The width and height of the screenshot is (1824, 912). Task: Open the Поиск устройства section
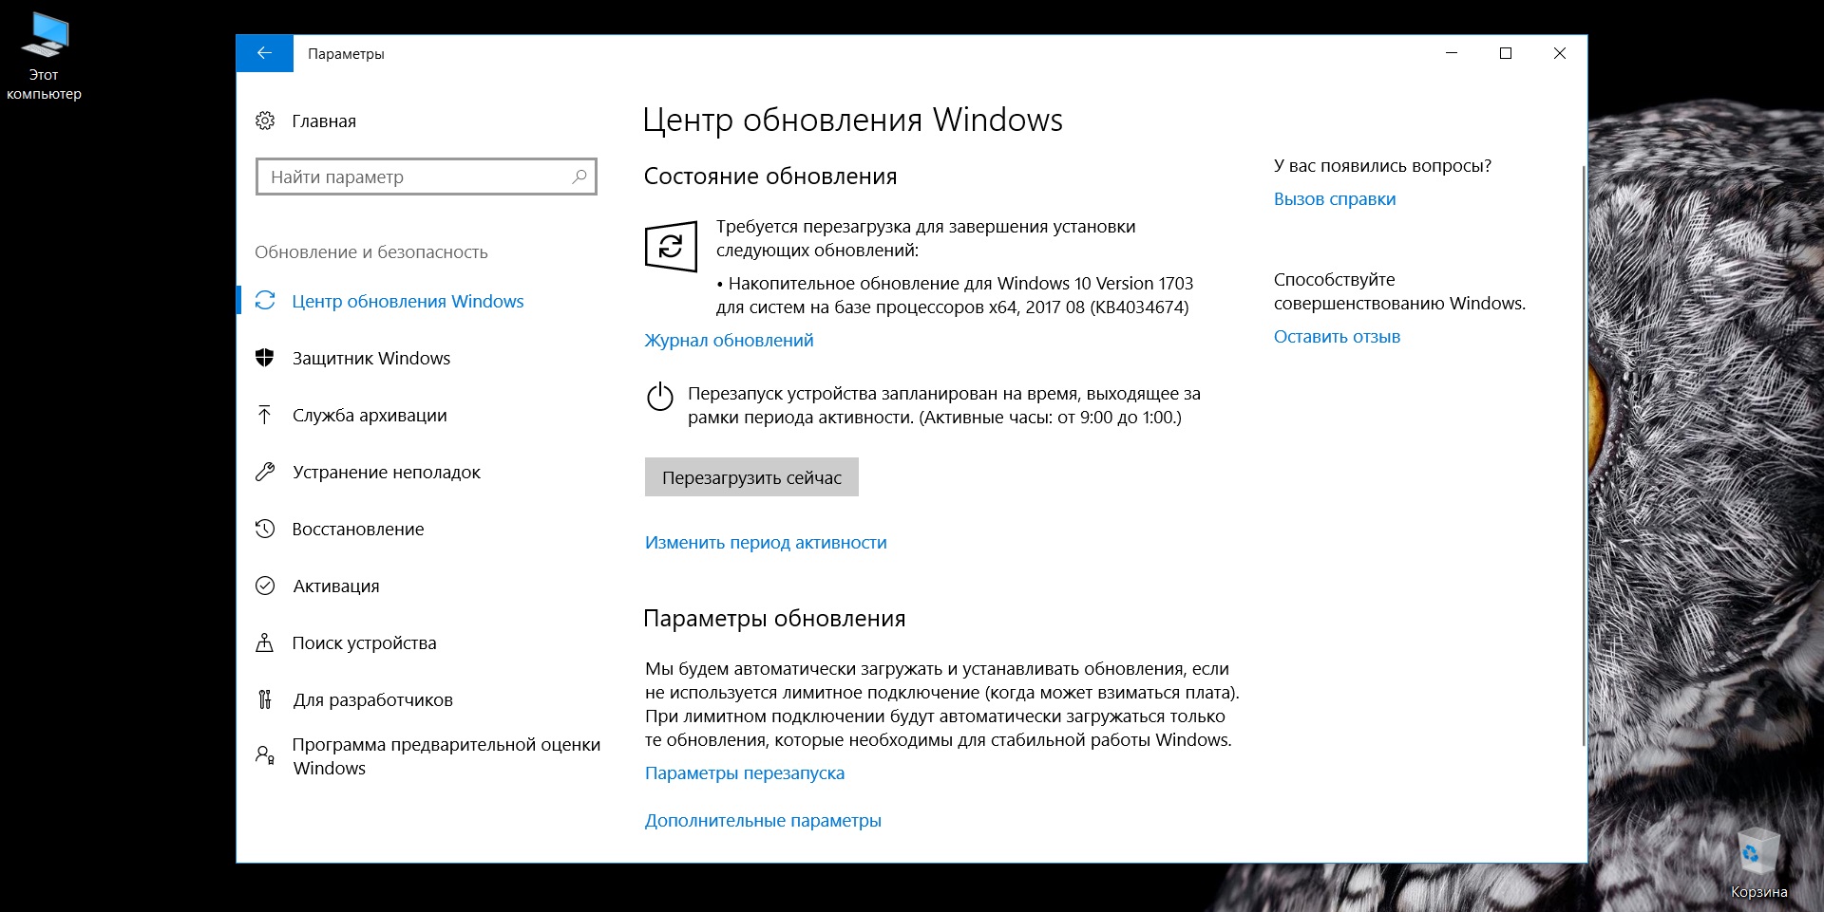(x=365, y=642)
